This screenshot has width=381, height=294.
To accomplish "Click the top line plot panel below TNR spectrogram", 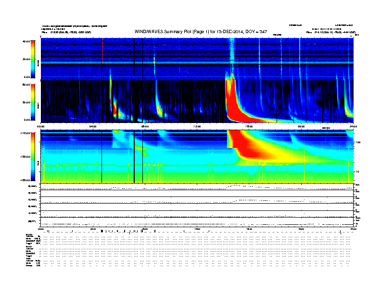I will [197, 186].
